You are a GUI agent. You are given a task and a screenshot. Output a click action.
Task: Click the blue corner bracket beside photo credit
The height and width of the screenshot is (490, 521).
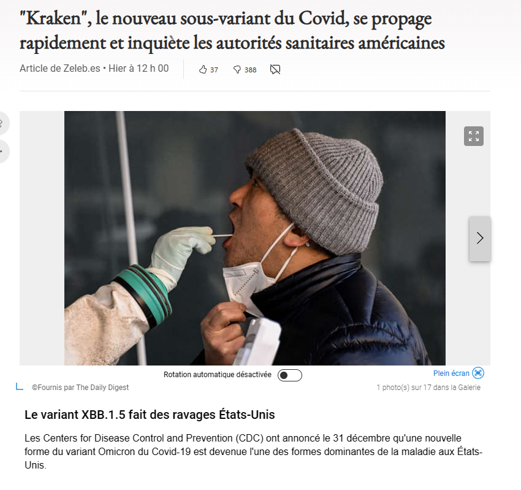[x=20, y=386]
